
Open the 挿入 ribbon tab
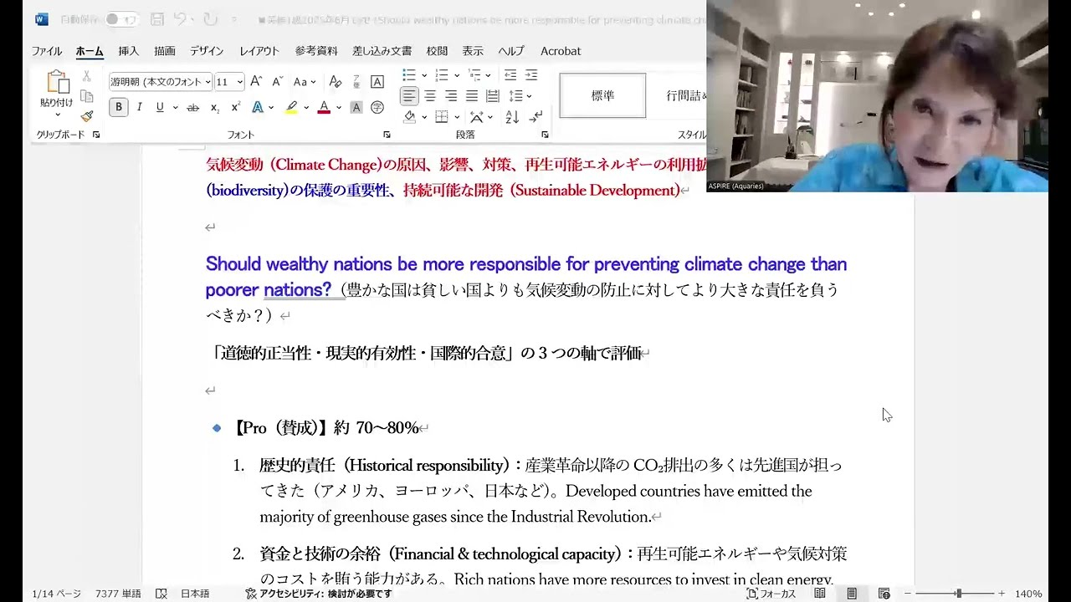pyautogui.click(x=127, y=51)
